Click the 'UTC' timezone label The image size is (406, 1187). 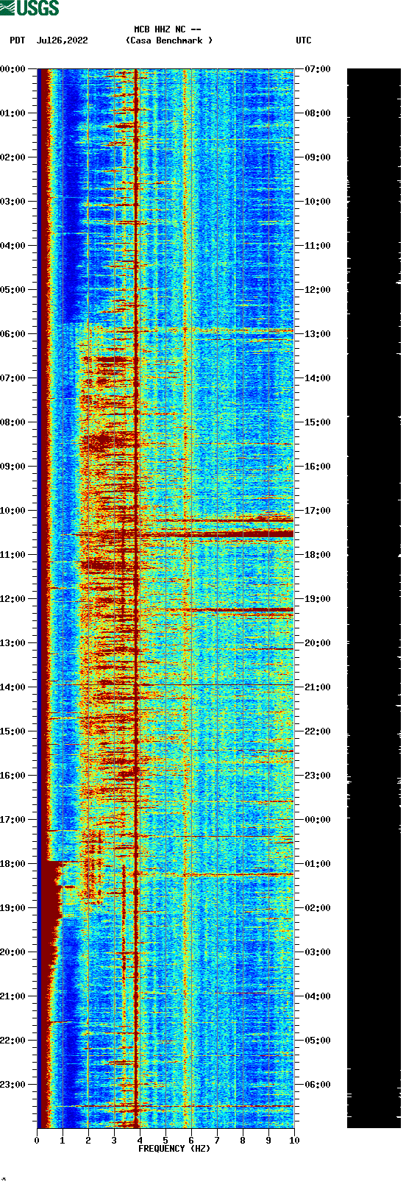click(x=304, y=40)
